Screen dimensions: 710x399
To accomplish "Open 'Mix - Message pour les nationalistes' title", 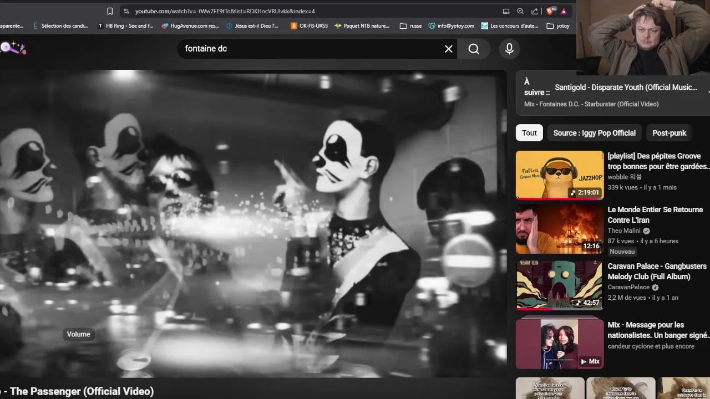I will (x=658, y=330).
